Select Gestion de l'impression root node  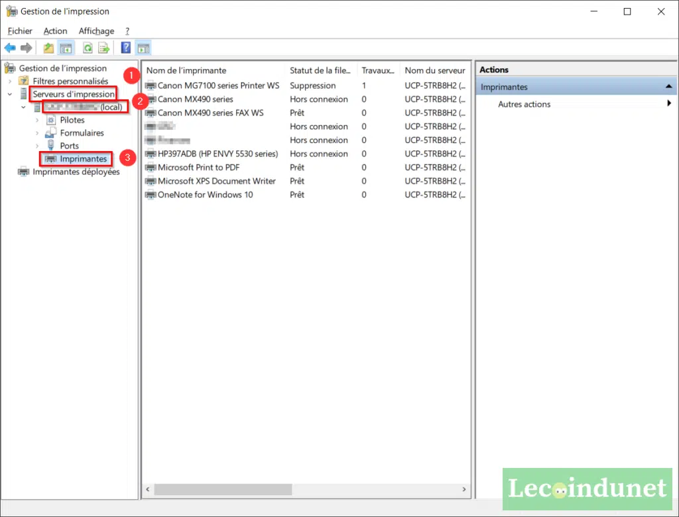pos(63,68)
